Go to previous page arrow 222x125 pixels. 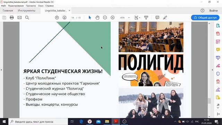point(57,18)
